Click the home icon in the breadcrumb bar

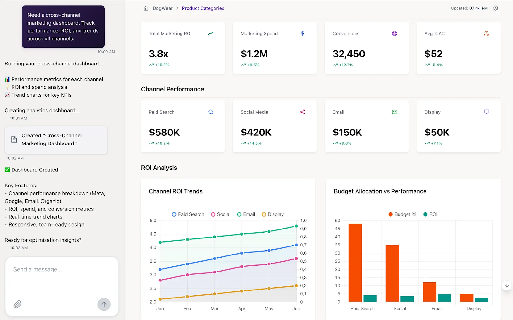[146, 8]
